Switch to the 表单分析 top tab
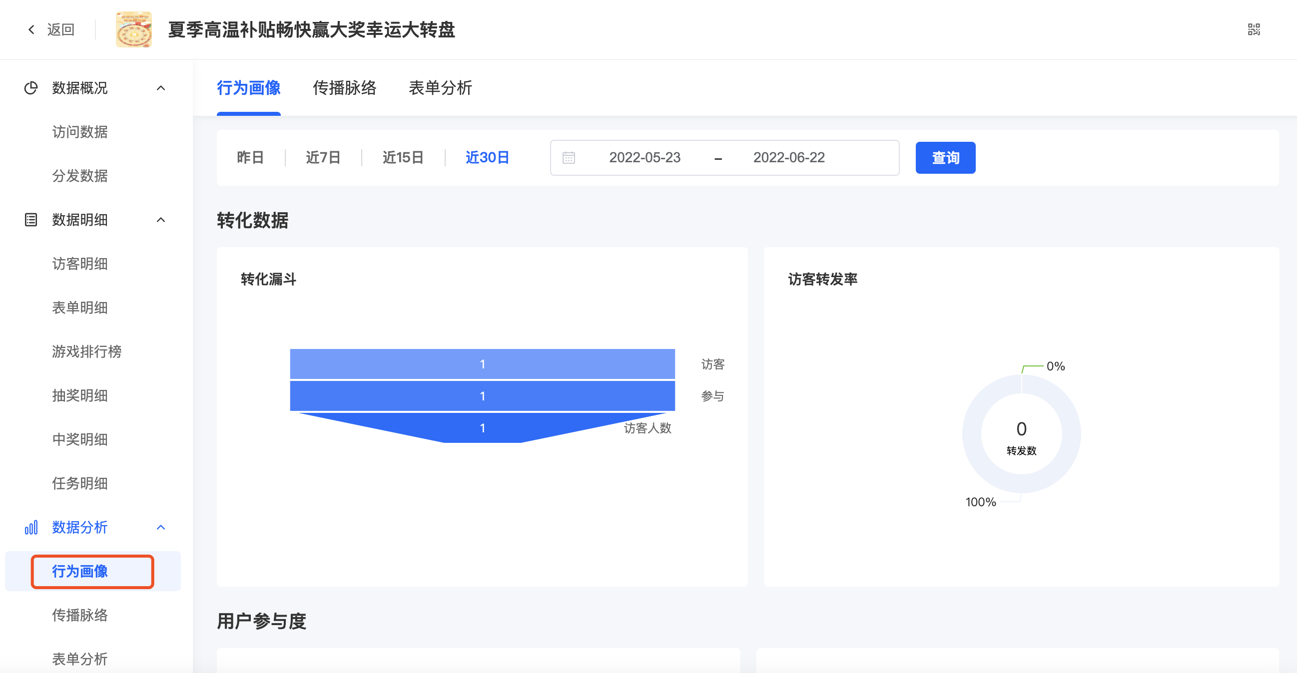Screen dimensions: 1297x673 coord(441,88)
